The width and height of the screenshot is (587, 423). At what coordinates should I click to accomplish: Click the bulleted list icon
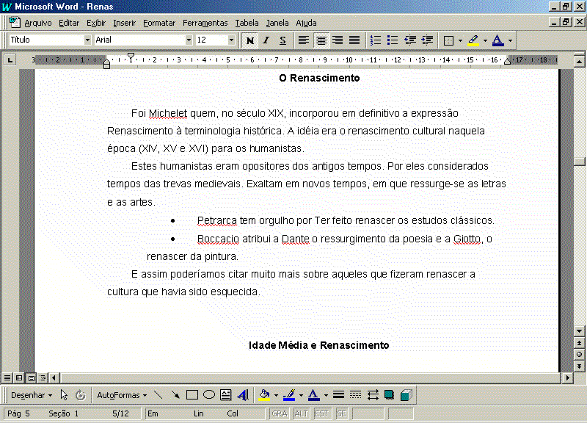393,40
